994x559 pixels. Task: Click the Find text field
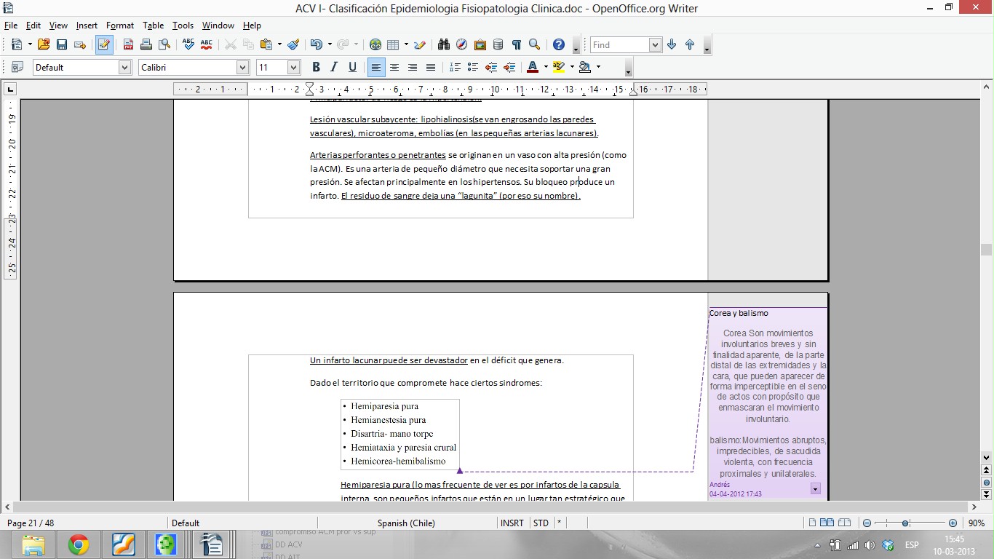pos(619,45)
